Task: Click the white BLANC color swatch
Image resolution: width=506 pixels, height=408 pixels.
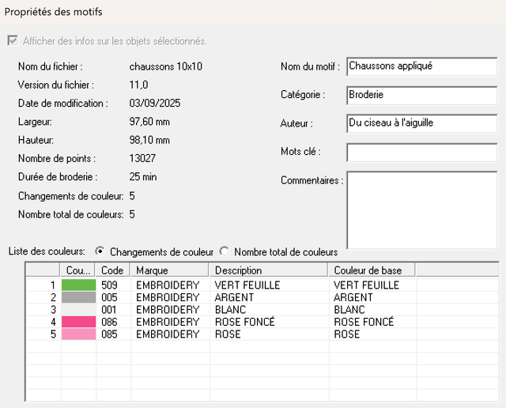Action: 78,310
